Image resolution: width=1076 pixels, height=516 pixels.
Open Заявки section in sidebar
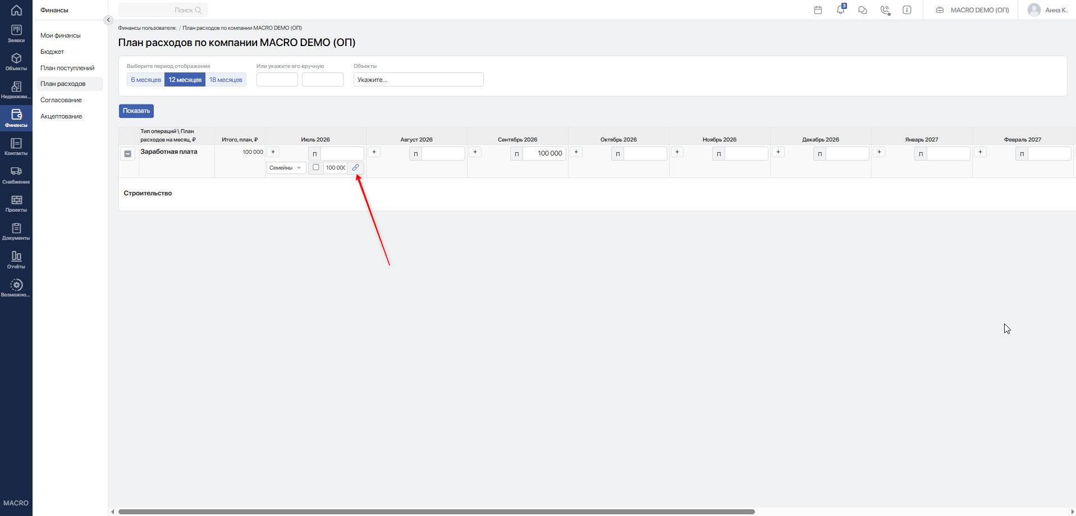(16, 34)
